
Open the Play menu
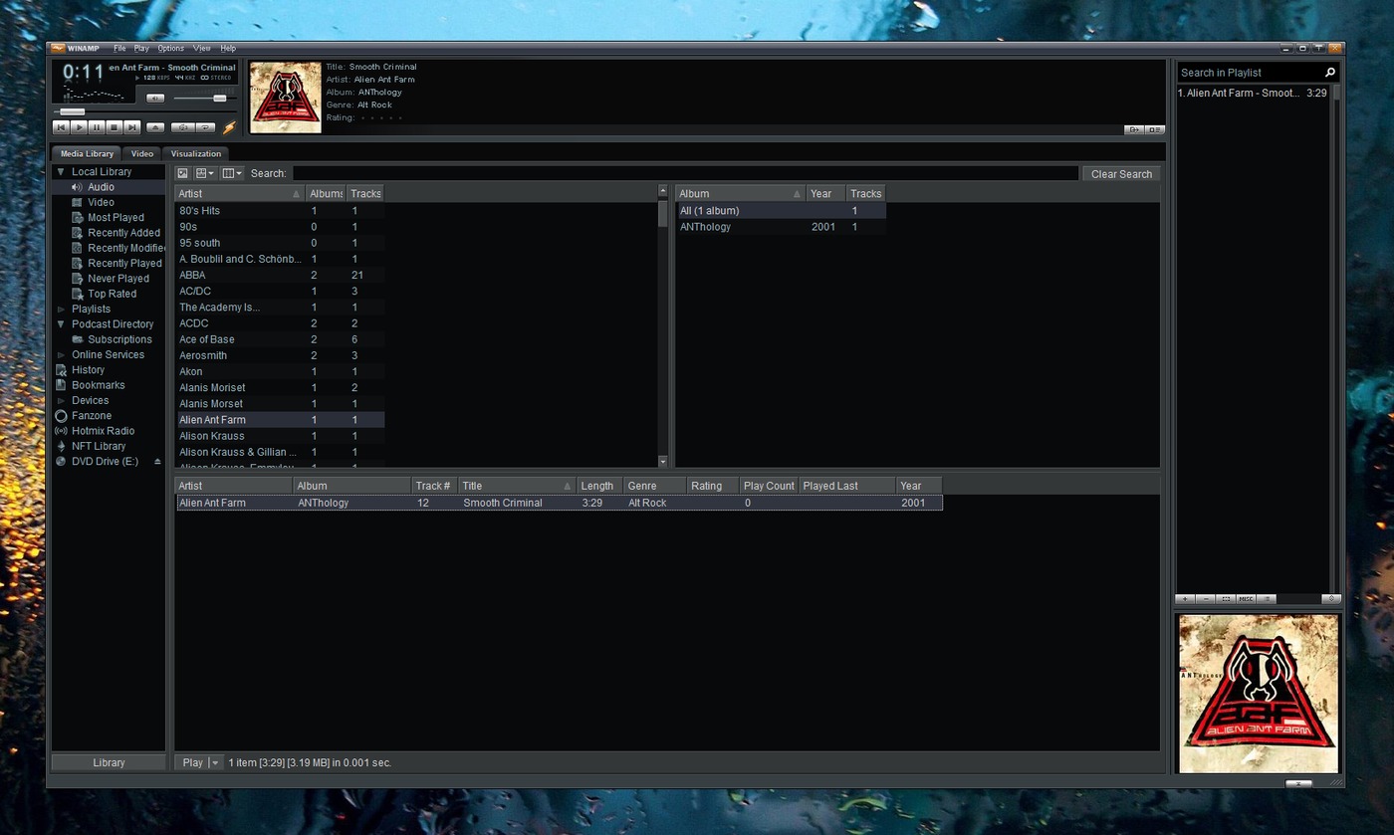point(141,48)
